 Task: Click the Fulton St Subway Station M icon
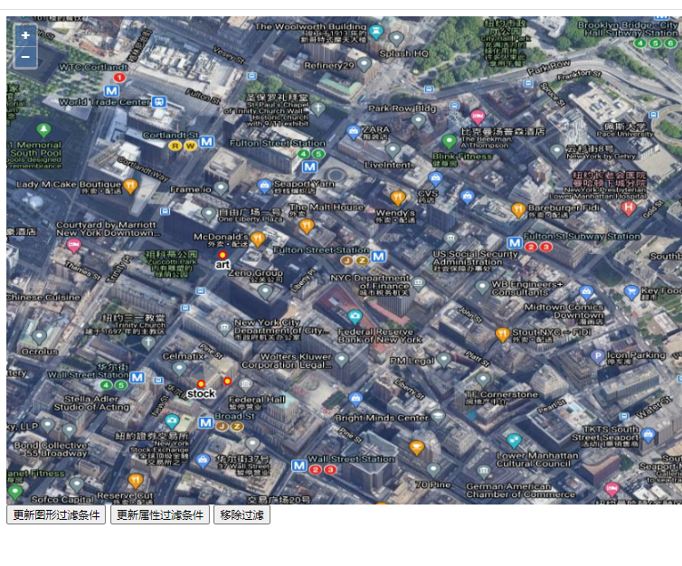[515, 242]
